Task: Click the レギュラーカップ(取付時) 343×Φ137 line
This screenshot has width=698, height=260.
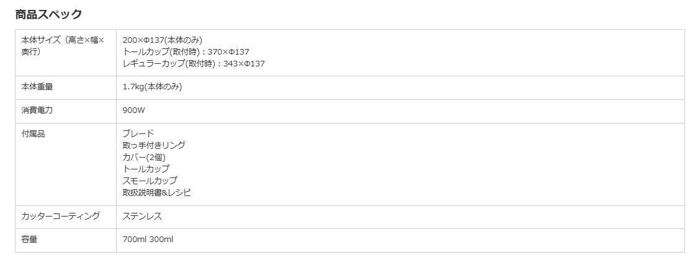Action: point(194,63)
